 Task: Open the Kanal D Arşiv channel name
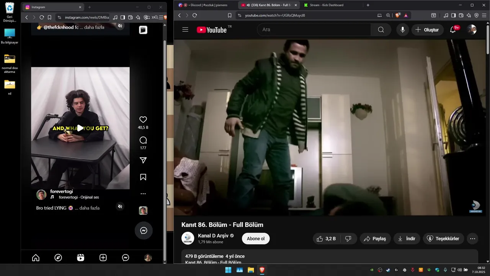(x=213, y=236)
